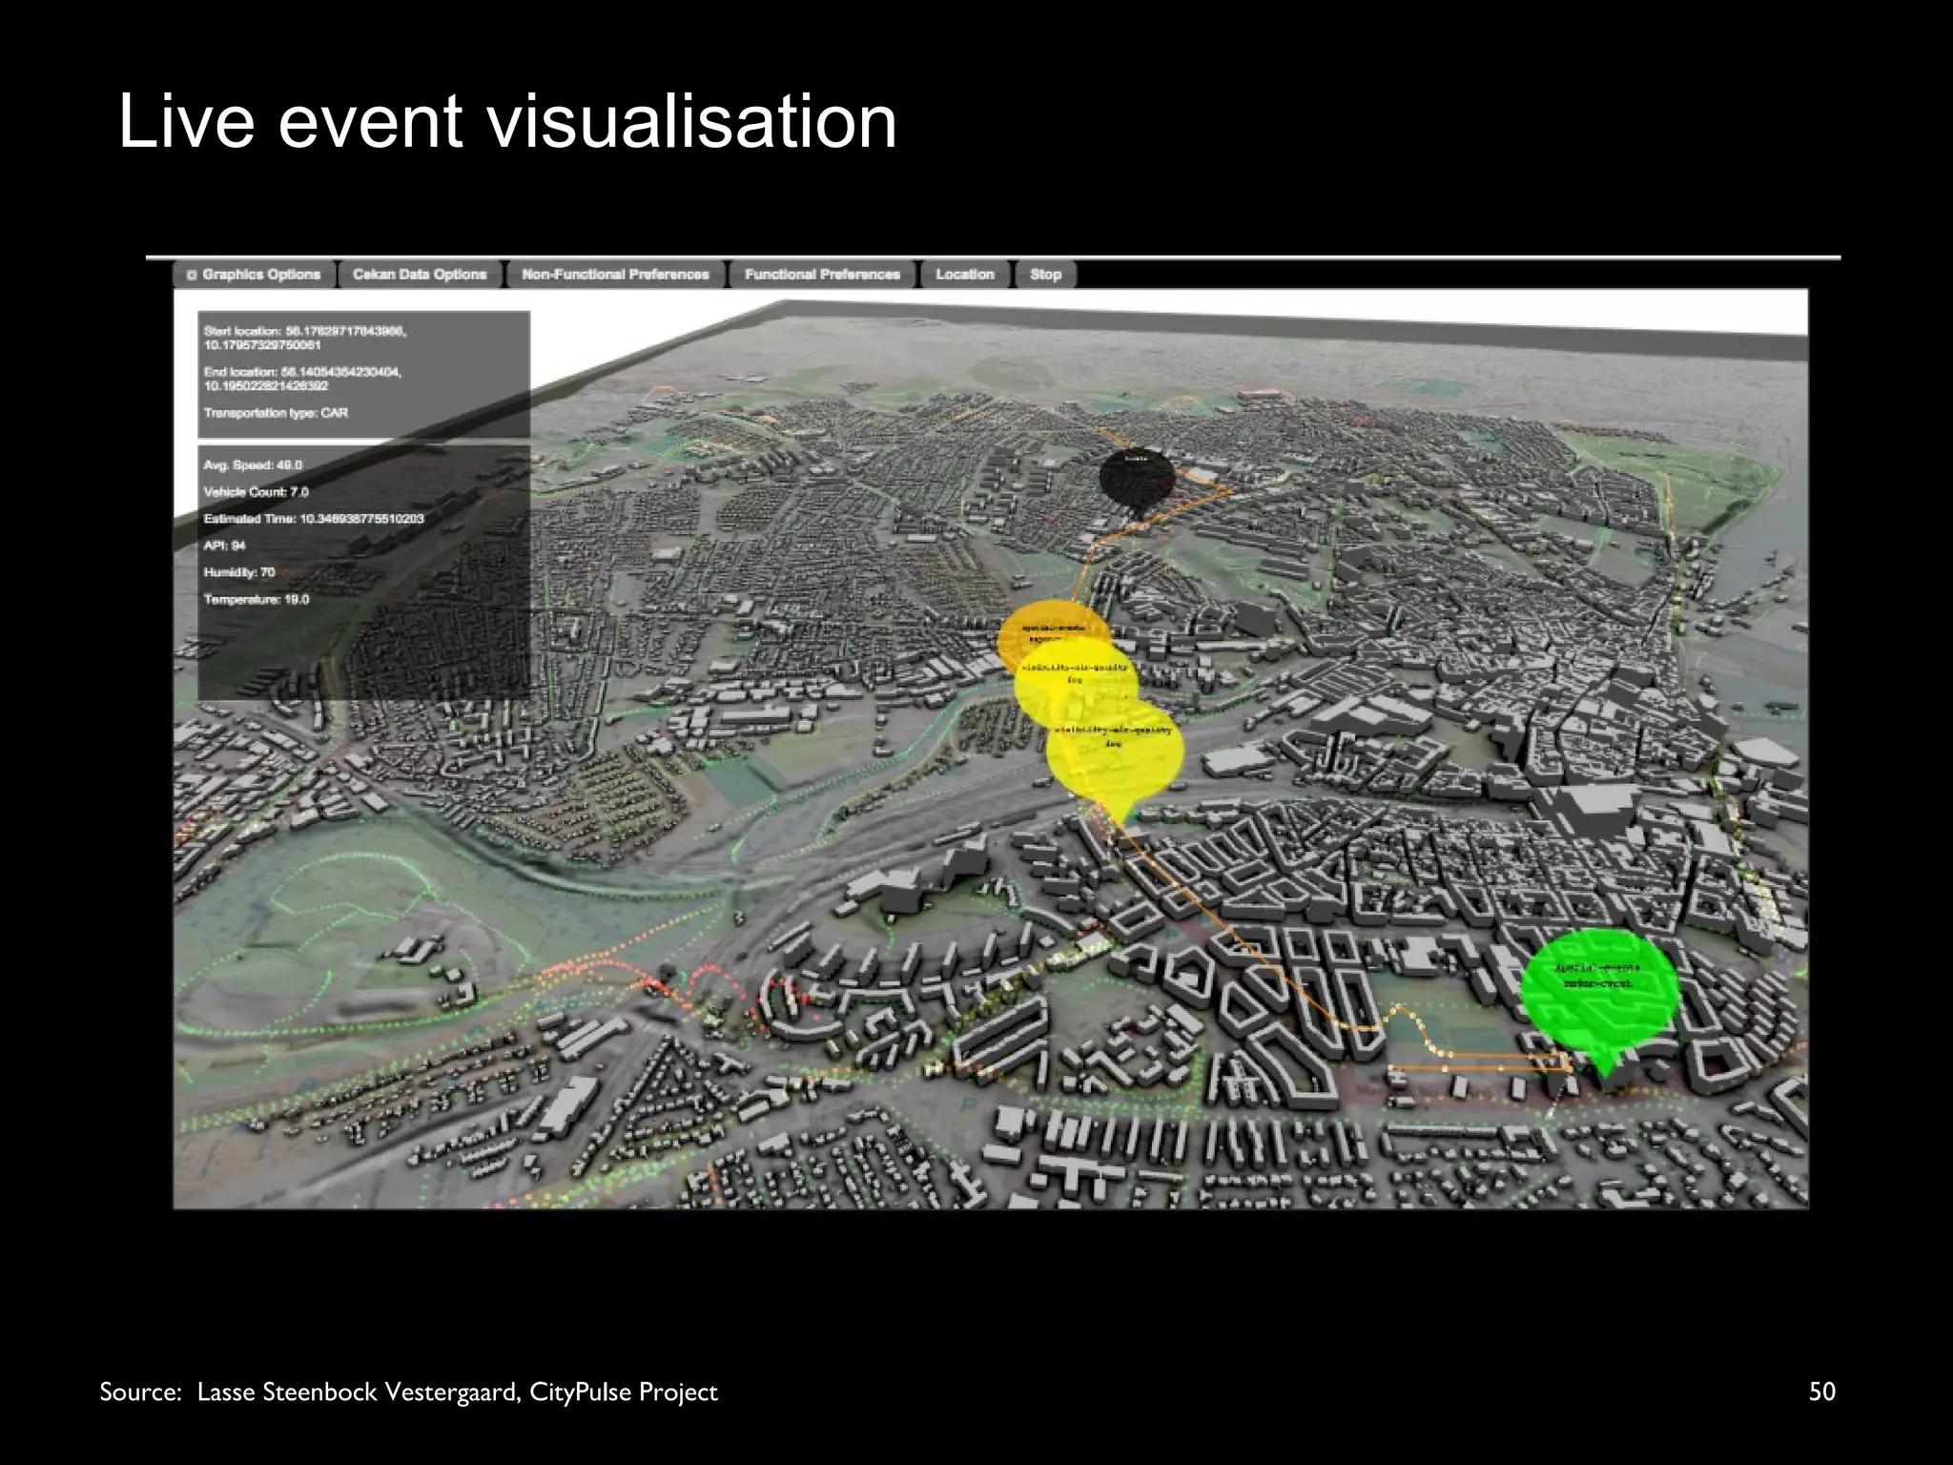Image resolution: width=1953 pixels, height=1465 pixels.
Task: Select the yellow balloon overlapping the orange balloon
Action: [1074, 681]
